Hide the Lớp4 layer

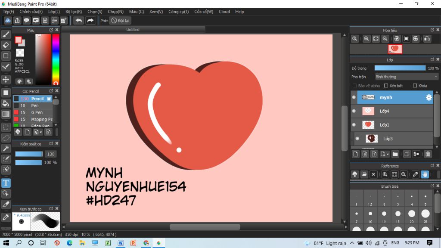(x=354, y=111)
